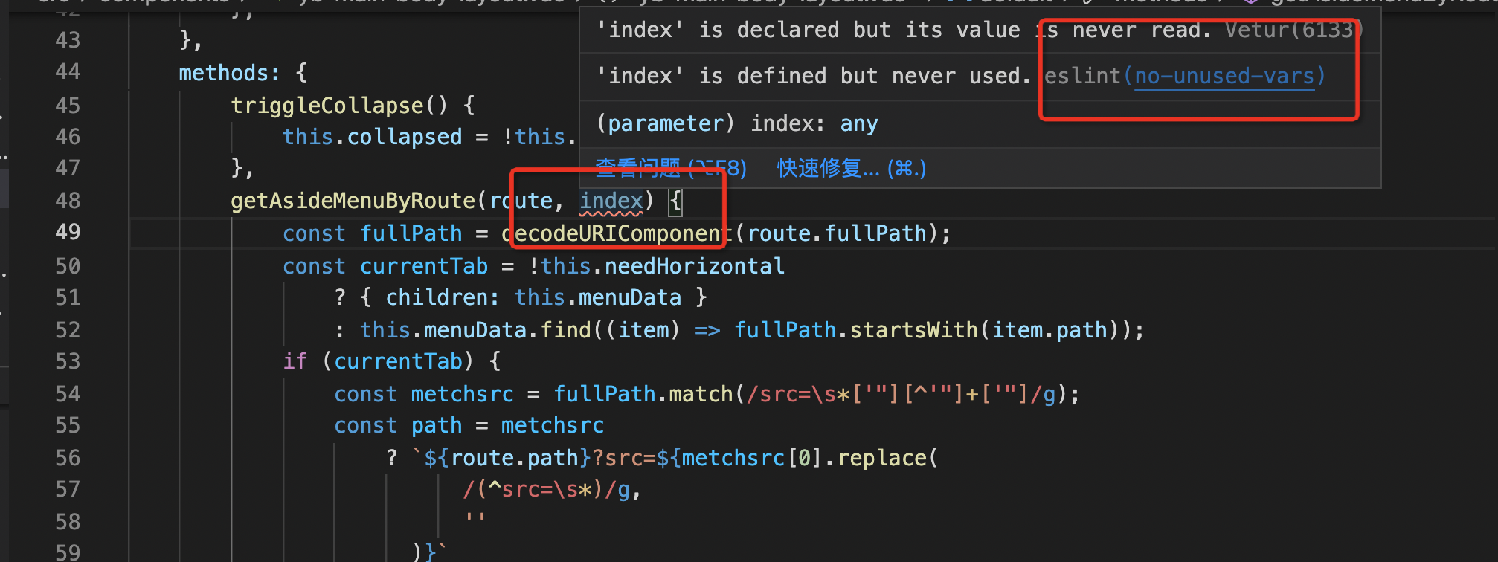Click the 快速修复 quick fix link
This screenshot has height=562, width=1498.
click(852, 169)
